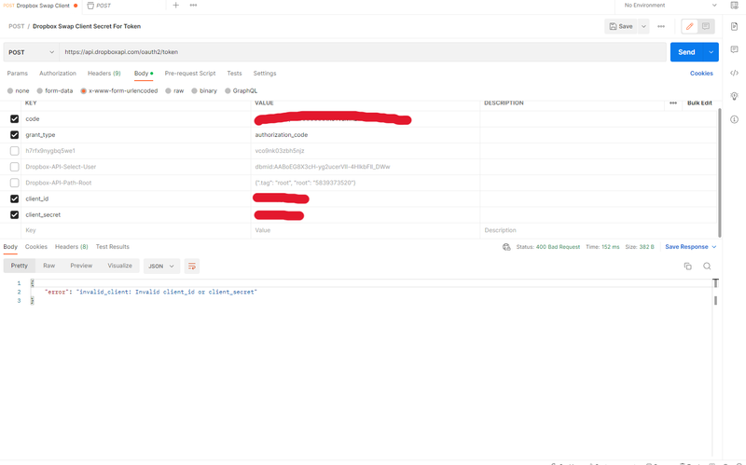Click the empty Key input field
The height and width of the screenshot is (465, 746).
point(136,230)
